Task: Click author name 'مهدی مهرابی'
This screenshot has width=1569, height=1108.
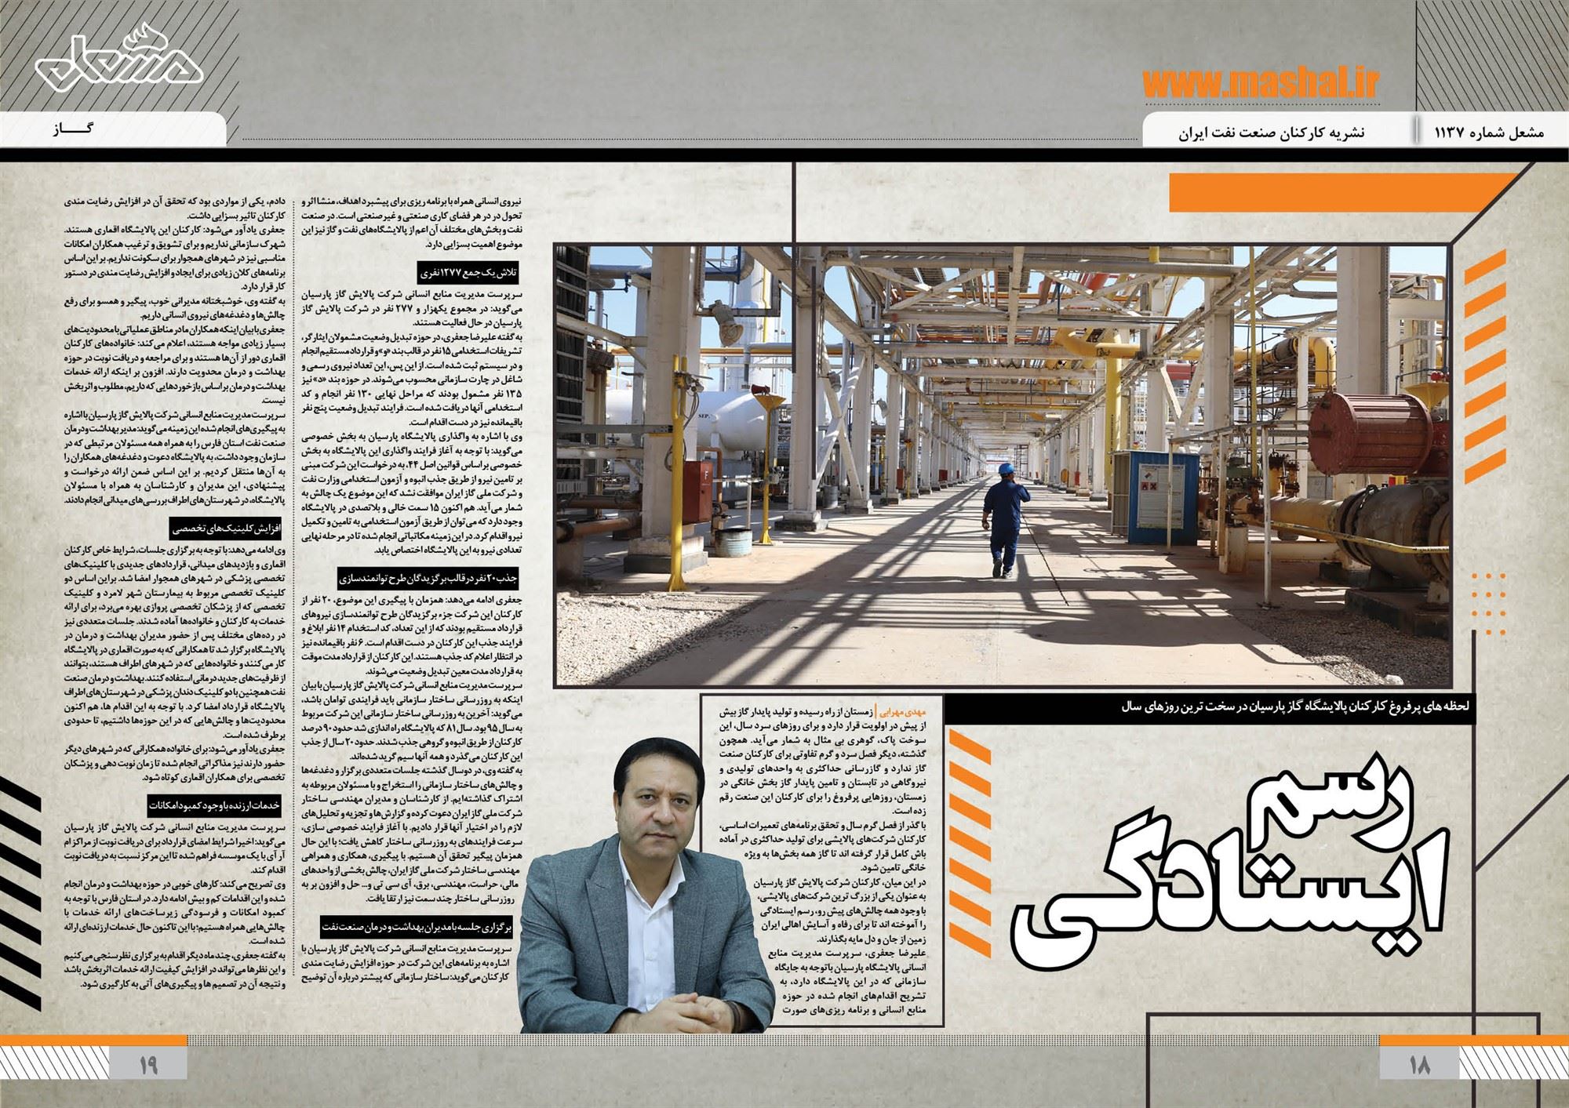Action: pos(903,714)
